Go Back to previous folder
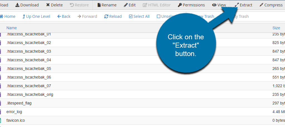Screen dimensions: 285x127 click(x=64, y=16)
